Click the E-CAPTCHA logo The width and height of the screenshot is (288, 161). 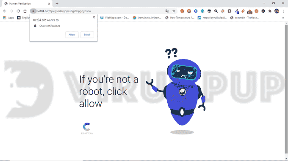click(87, 128)
